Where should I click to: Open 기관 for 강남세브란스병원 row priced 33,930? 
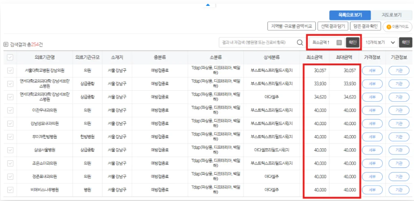(x=399, y=84)
